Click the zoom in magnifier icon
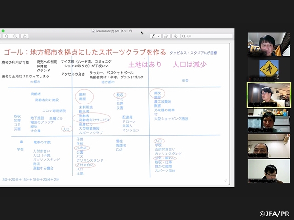 (15, 36)
